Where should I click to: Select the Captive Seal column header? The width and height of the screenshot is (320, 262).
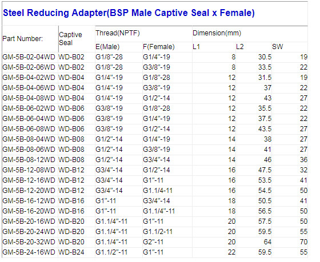70,39
